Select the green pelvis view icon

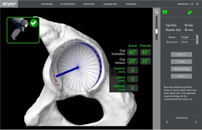coord(165,12)
